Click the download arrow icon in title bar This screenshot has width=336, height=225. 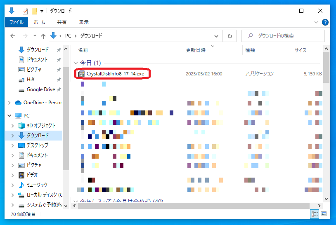pyautogui.click(x=12, y=10)
